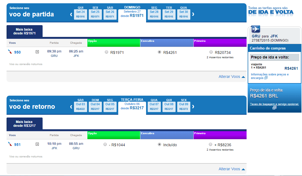The width and height of the screenshot is (302, 176).
Task: Open Taxas de bagagem e serviço opcional
Action: click(274, 104)
